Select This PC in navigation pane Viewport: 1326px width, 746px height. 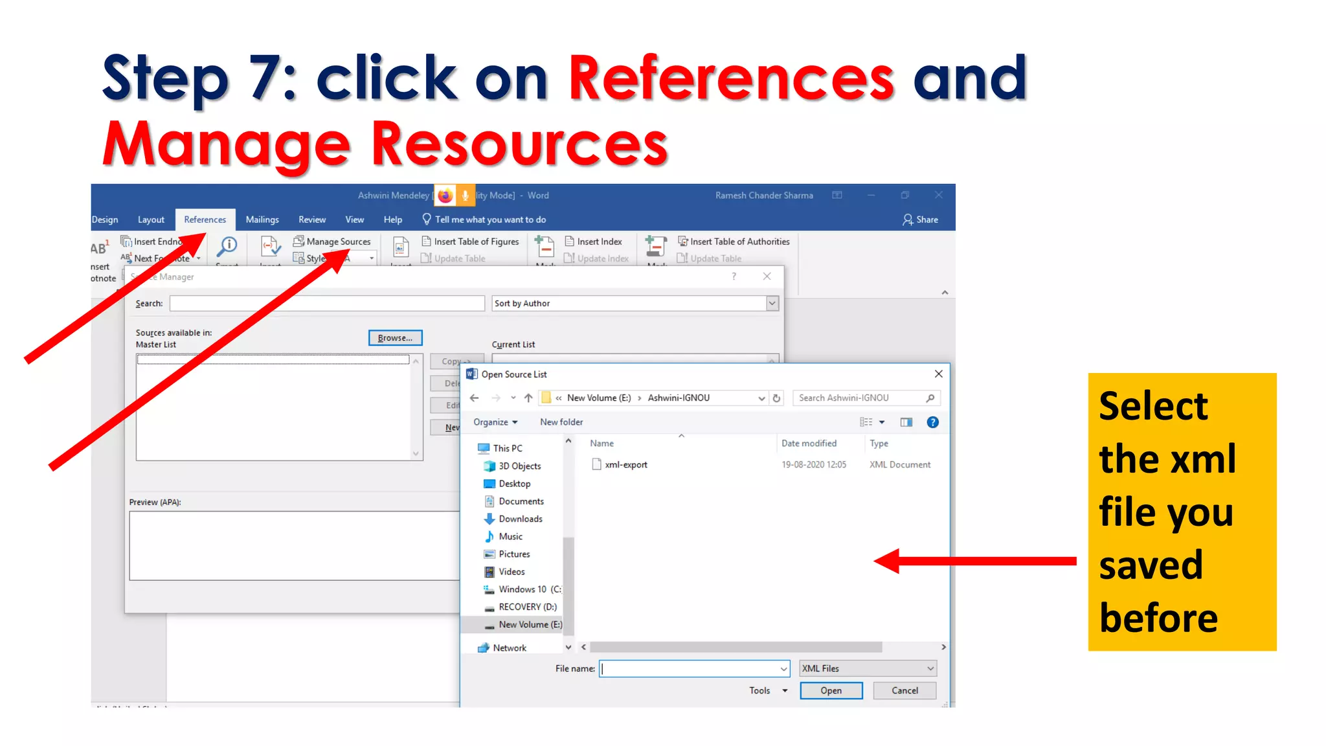pos(500,448)
